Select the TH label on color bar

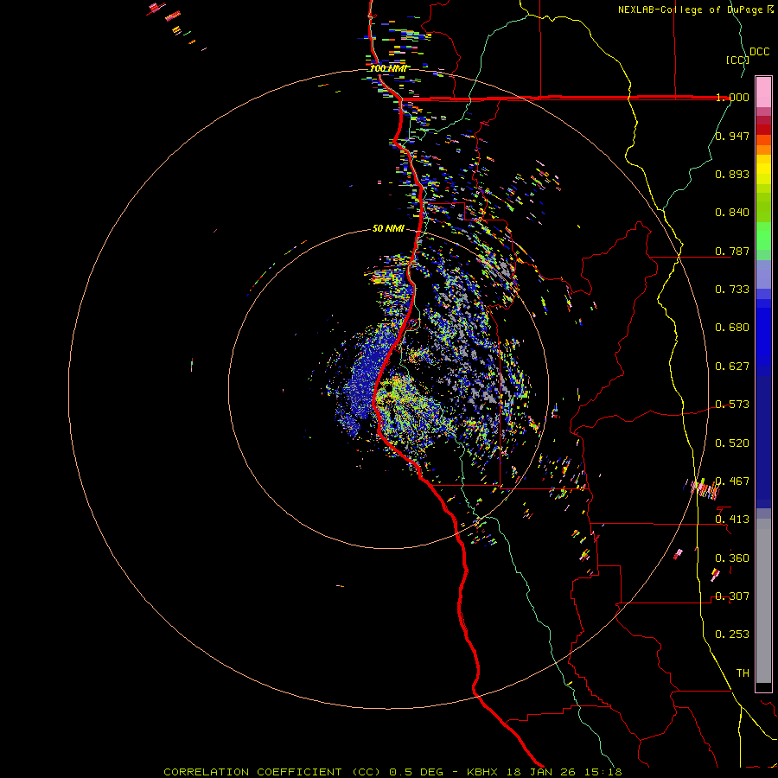(x=743, y=673)
